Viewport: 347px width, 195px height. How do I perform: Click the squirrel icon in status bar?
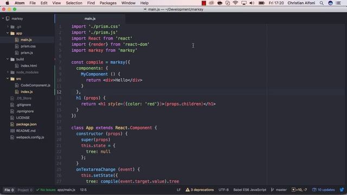(342, 190)
